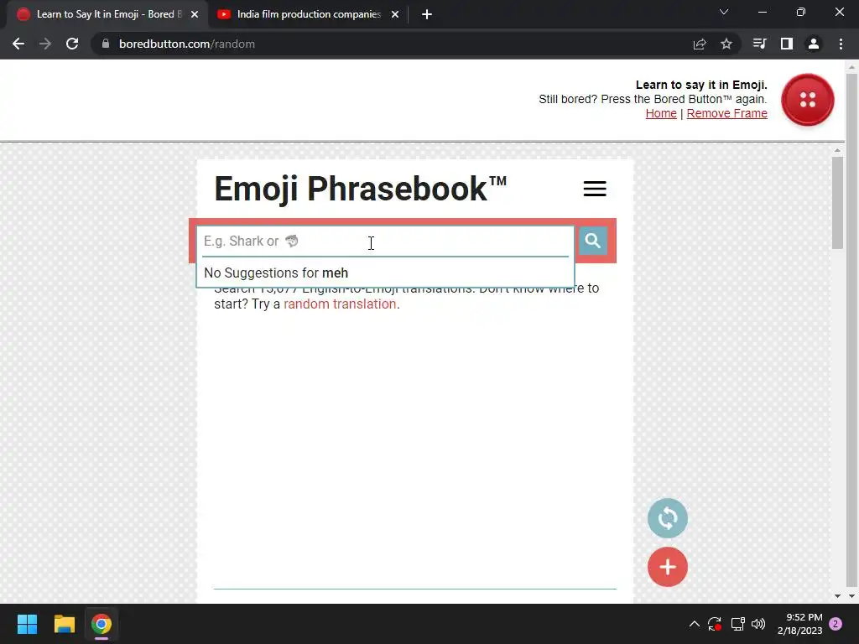The height and width of the screenshot is (644, 859).
Task: Click the red plus circle button
Action: pos(667,567)
